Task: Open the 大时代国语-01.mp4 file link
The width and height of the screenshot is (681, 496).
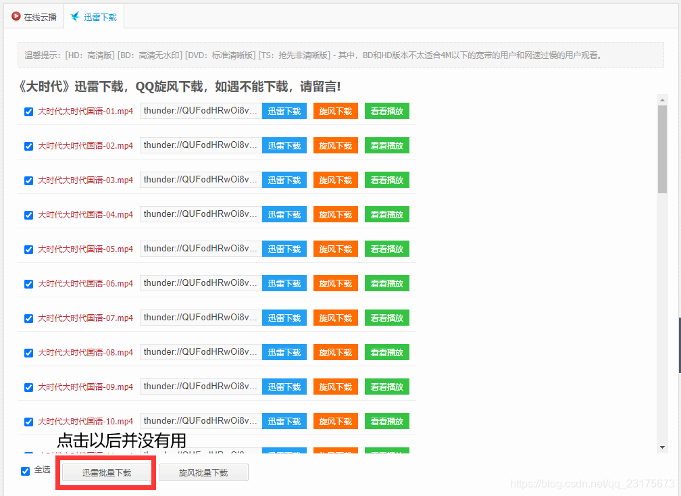Action: pos(86,111)
